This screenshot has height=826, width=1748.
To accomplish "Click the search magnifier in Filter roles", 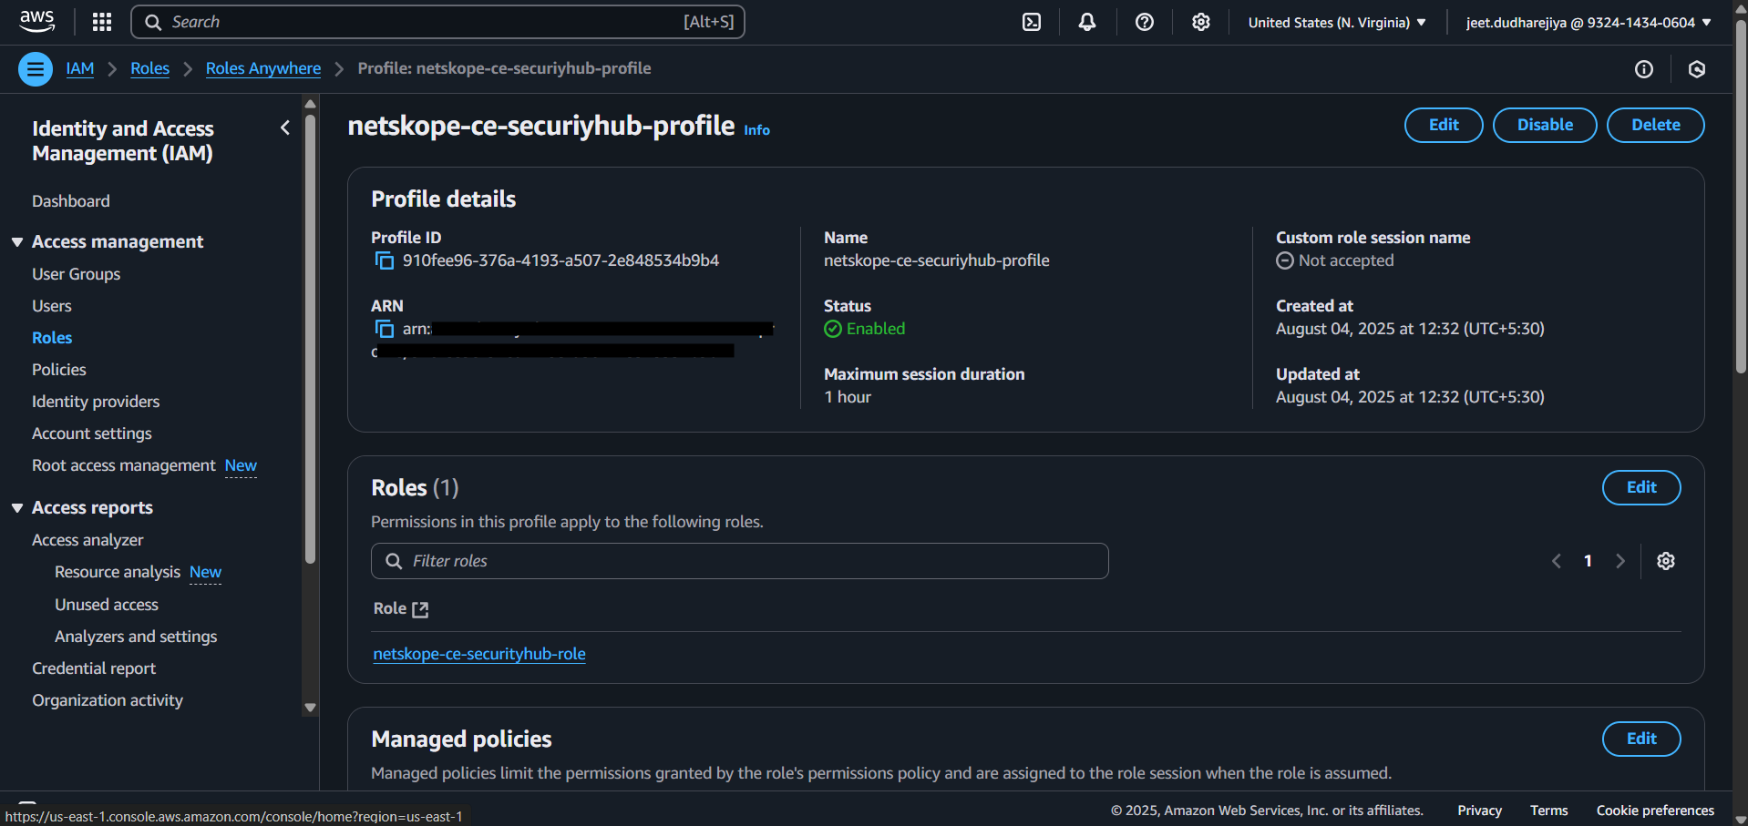I will coord(394,561).
